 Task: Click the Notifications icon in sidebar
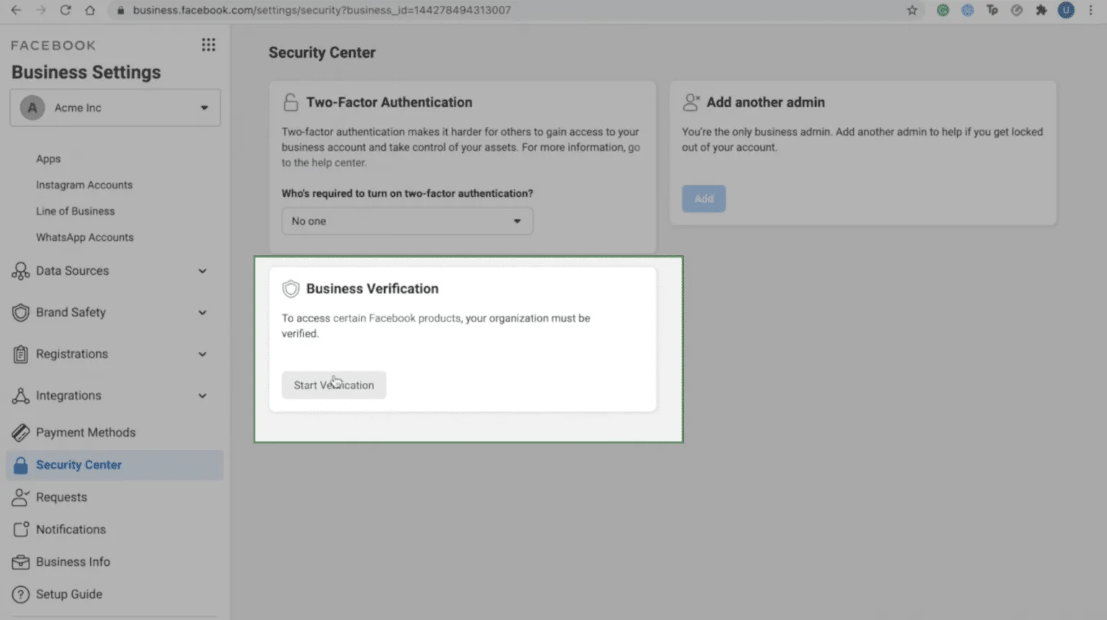point(21,529)
